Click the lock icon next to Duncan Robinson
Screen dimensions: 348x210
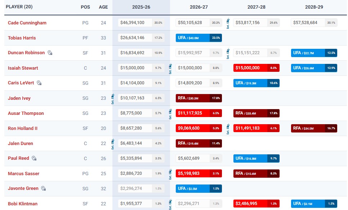coord(50,53)
